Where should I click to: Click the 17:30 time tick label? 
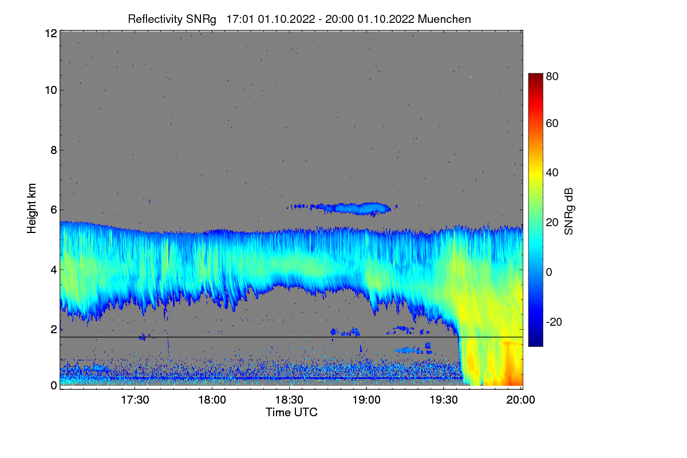coord(135,400)
